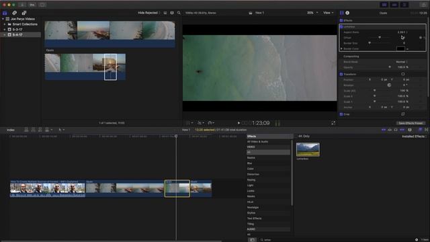The height and width of the screenshot is (242, 430).
Task: Toggle the Crop checkbox
Action: tap(341, 114)
